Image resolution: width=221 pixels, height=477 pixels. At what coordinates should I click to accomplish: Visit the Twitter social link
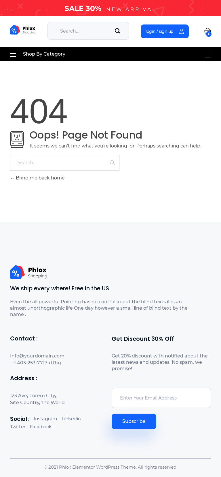coord(18,427)
